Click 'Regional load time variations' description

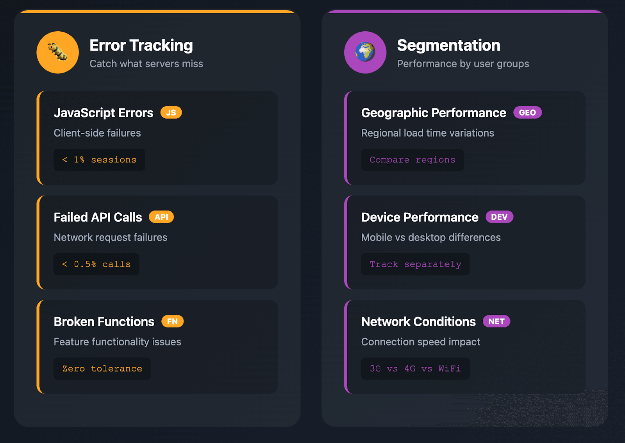(x=428, y=133)
